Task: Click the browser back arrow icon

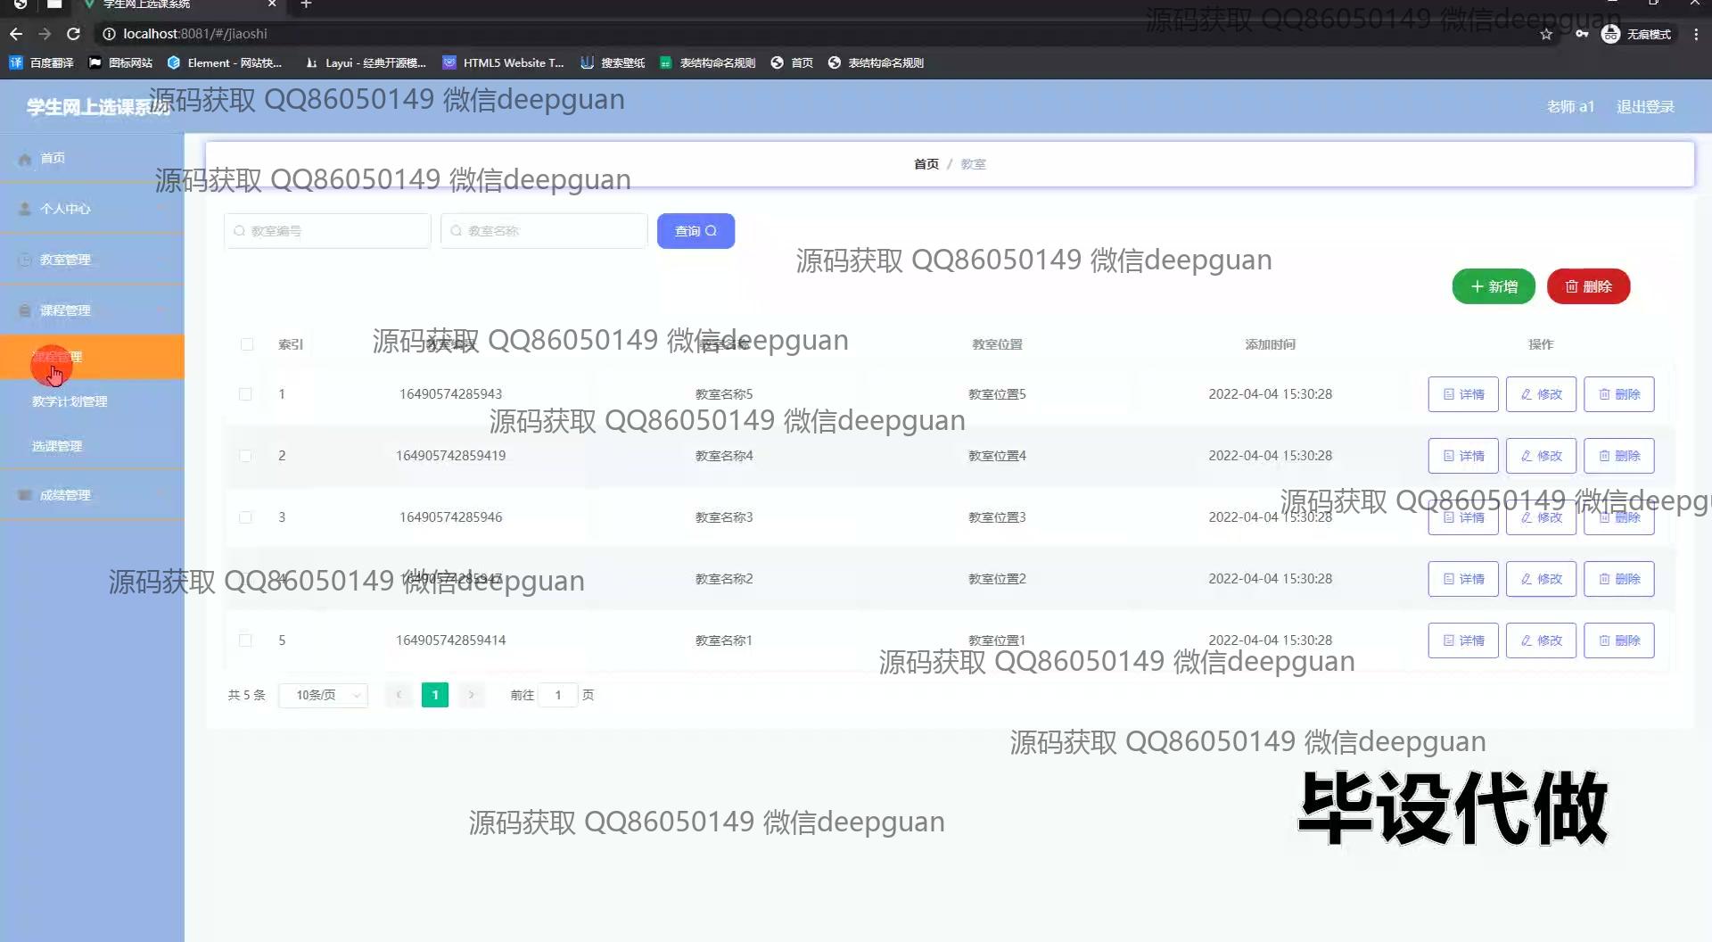Action: [16, 34]
